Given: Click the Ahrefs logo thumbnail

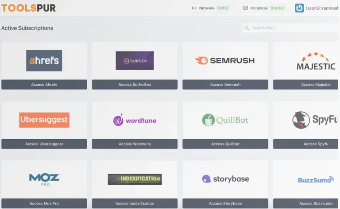Looking at the screenshot, I should (44, 61).
